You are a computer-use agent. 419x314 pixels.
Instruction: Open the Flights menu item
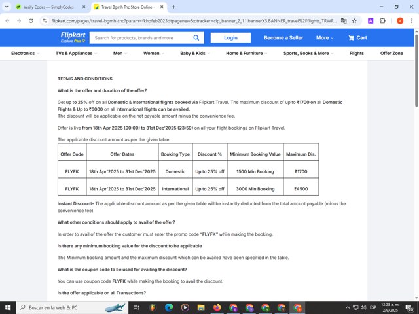pos(356,53)
